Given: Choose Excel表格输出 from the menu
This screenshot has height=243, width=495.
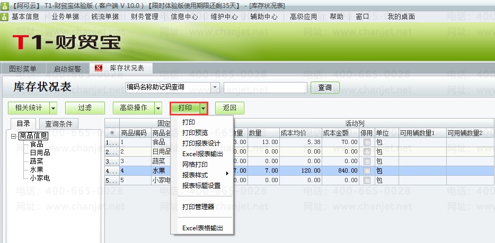Looking at the screenshot, I should tap(202, 228).
